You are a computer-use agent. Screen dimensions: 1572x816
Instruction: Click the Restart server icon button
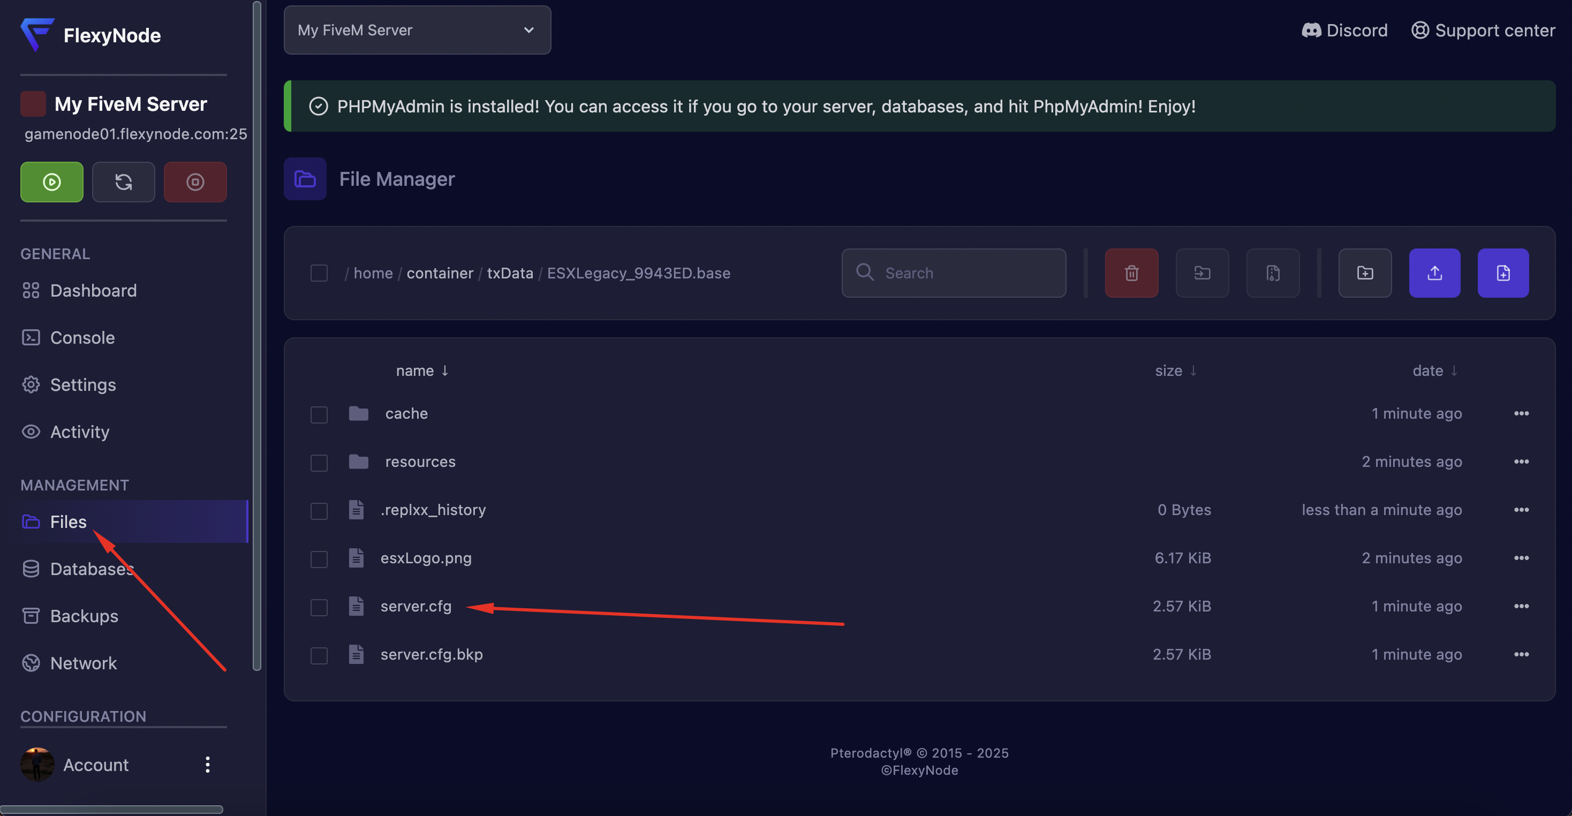tap(123, 182)
